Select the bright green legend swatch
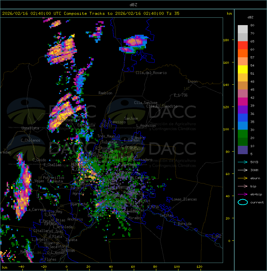 [243, 134]
